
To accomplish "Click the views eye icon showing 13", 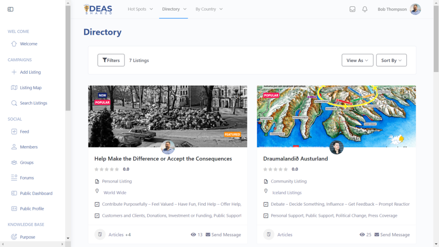I will (x=193, y=235).
